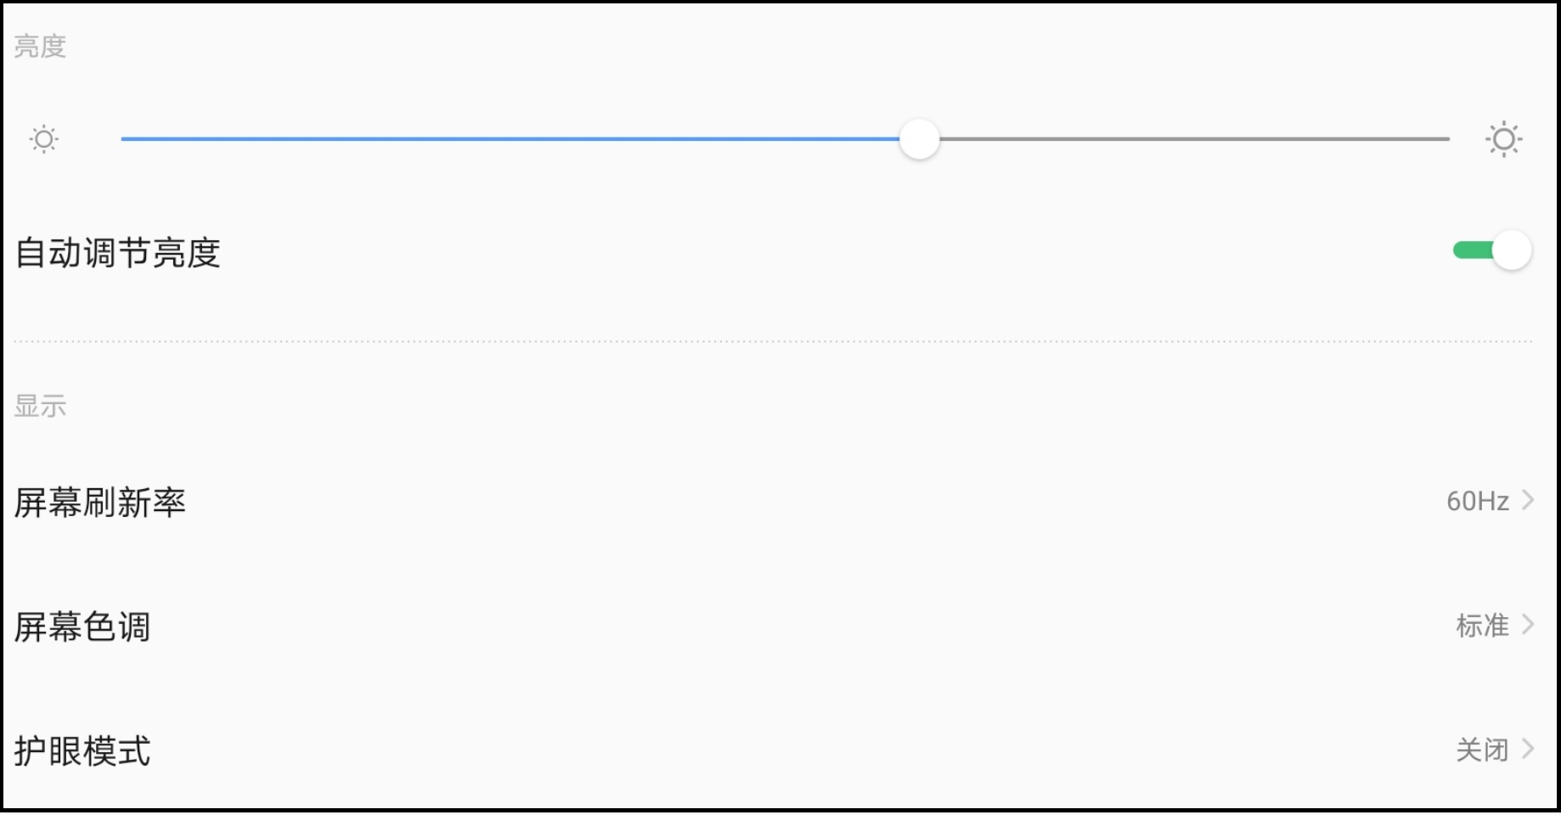Click the 关闭 eye protection value
The width and height of the screenshot is (1561, 815).
(1482, 750)
